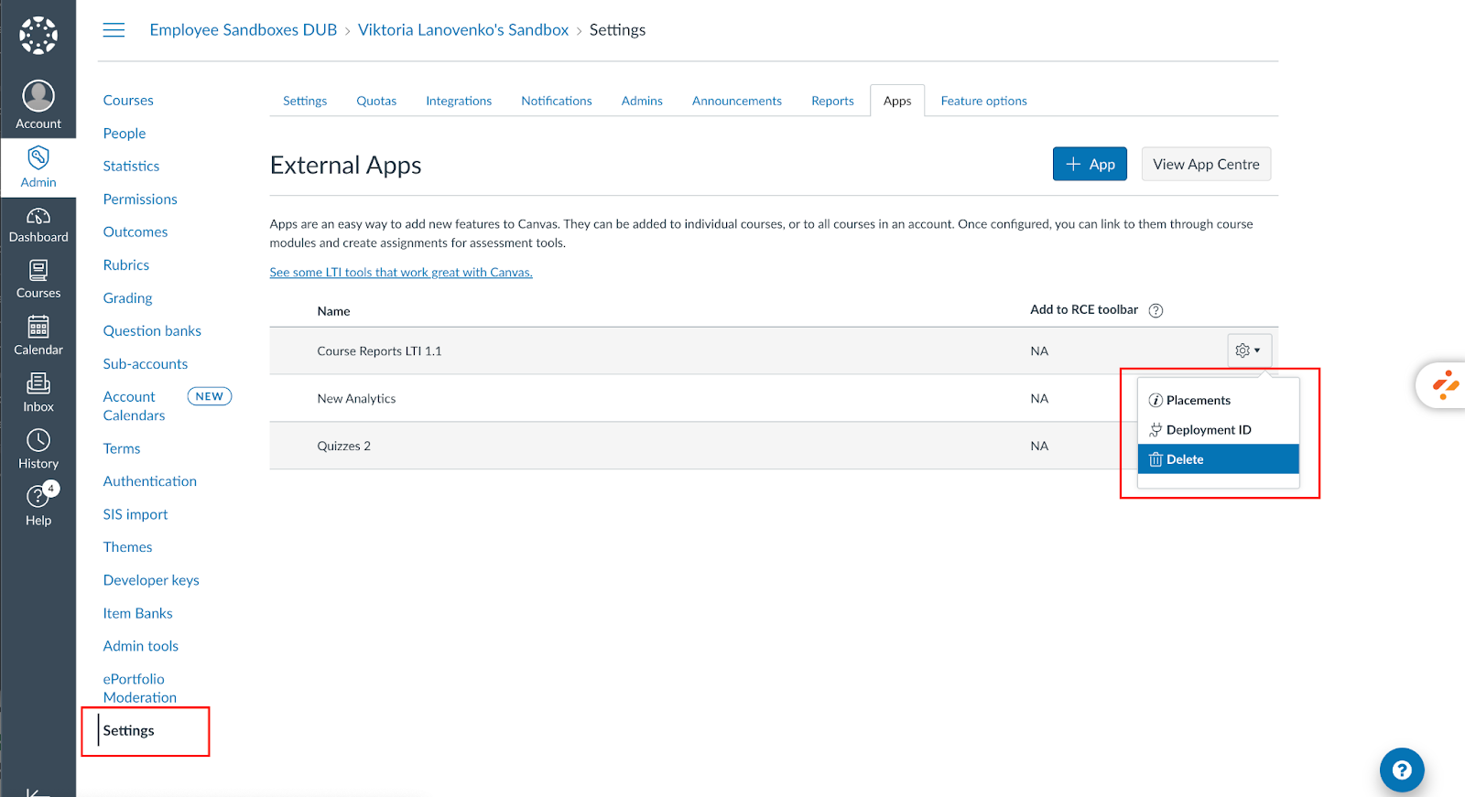This screenshot has width=1465, height=797.
Task: Toggle the hamburger course menu
Action: click(x=114, y=30)
